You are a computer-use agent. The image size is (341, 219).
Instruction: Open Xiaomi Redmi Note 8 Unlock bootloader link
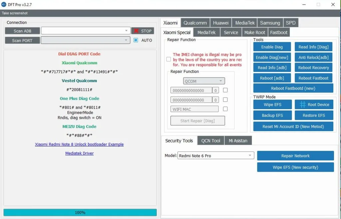pyautogui.click(x=79, y=144)
